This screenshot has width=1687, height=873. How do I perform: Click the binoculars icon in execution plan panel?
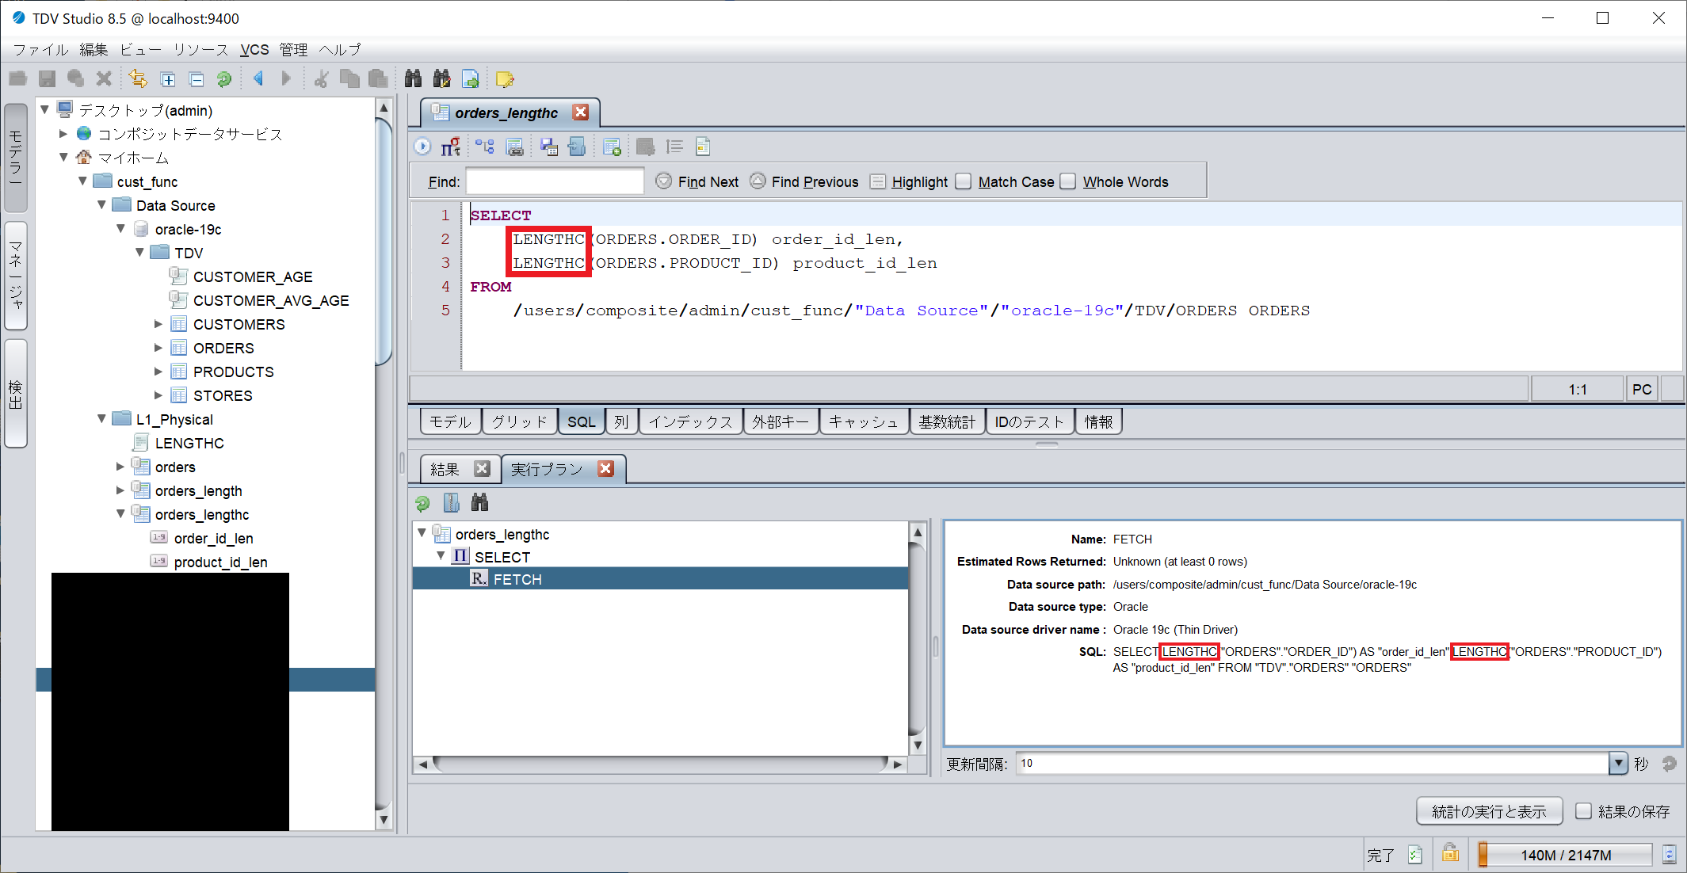pyautogui.click(x=479, y=502)
